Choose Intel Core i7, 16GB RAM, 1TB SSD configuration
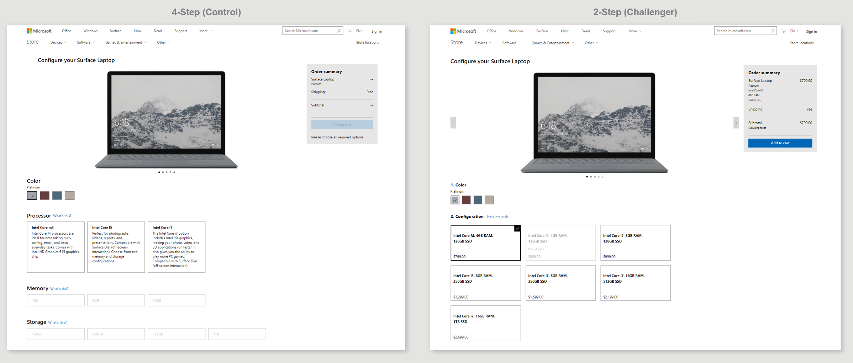The height and width of the screenshot is (363, 853). pos(486,323)
